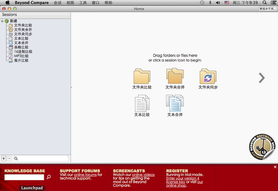Screen dimensions: 278x191
Task: Start the 文件夹同步 folder sync session
Action: point(208,76)
